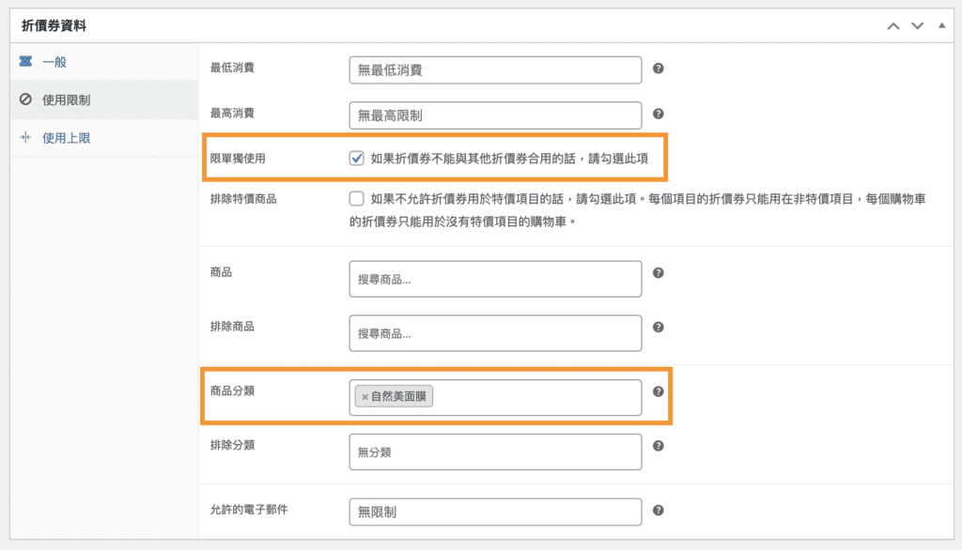
Task: Open help for 允許的電子郵件 field
Action: pyautogui.click(x=659, y=511)
